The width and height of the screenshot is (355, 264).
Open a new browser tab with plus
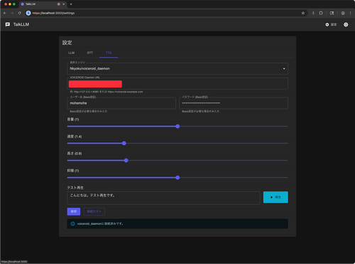point(71,4)
